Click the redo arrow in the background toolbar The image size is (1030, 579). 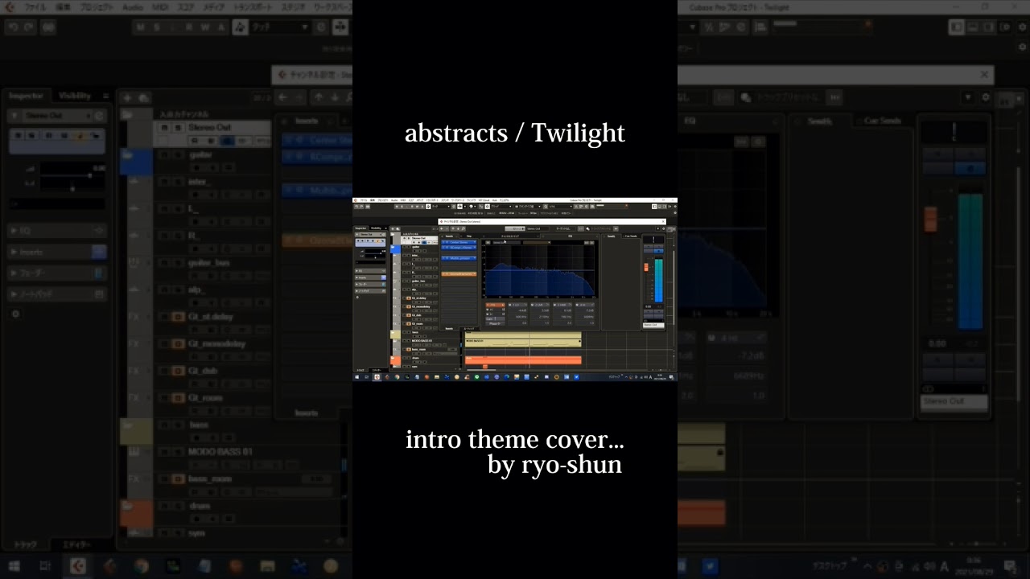27,27
